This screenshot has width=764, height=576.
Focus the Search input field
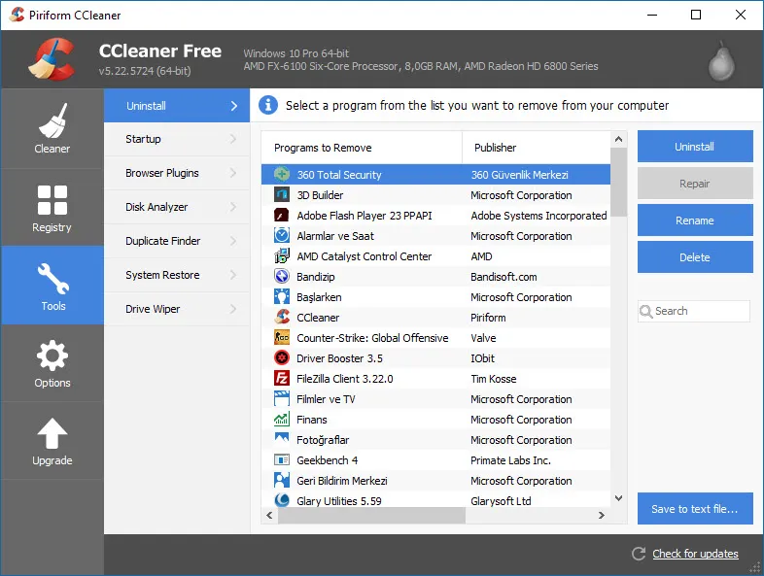[x=694, y=311]
